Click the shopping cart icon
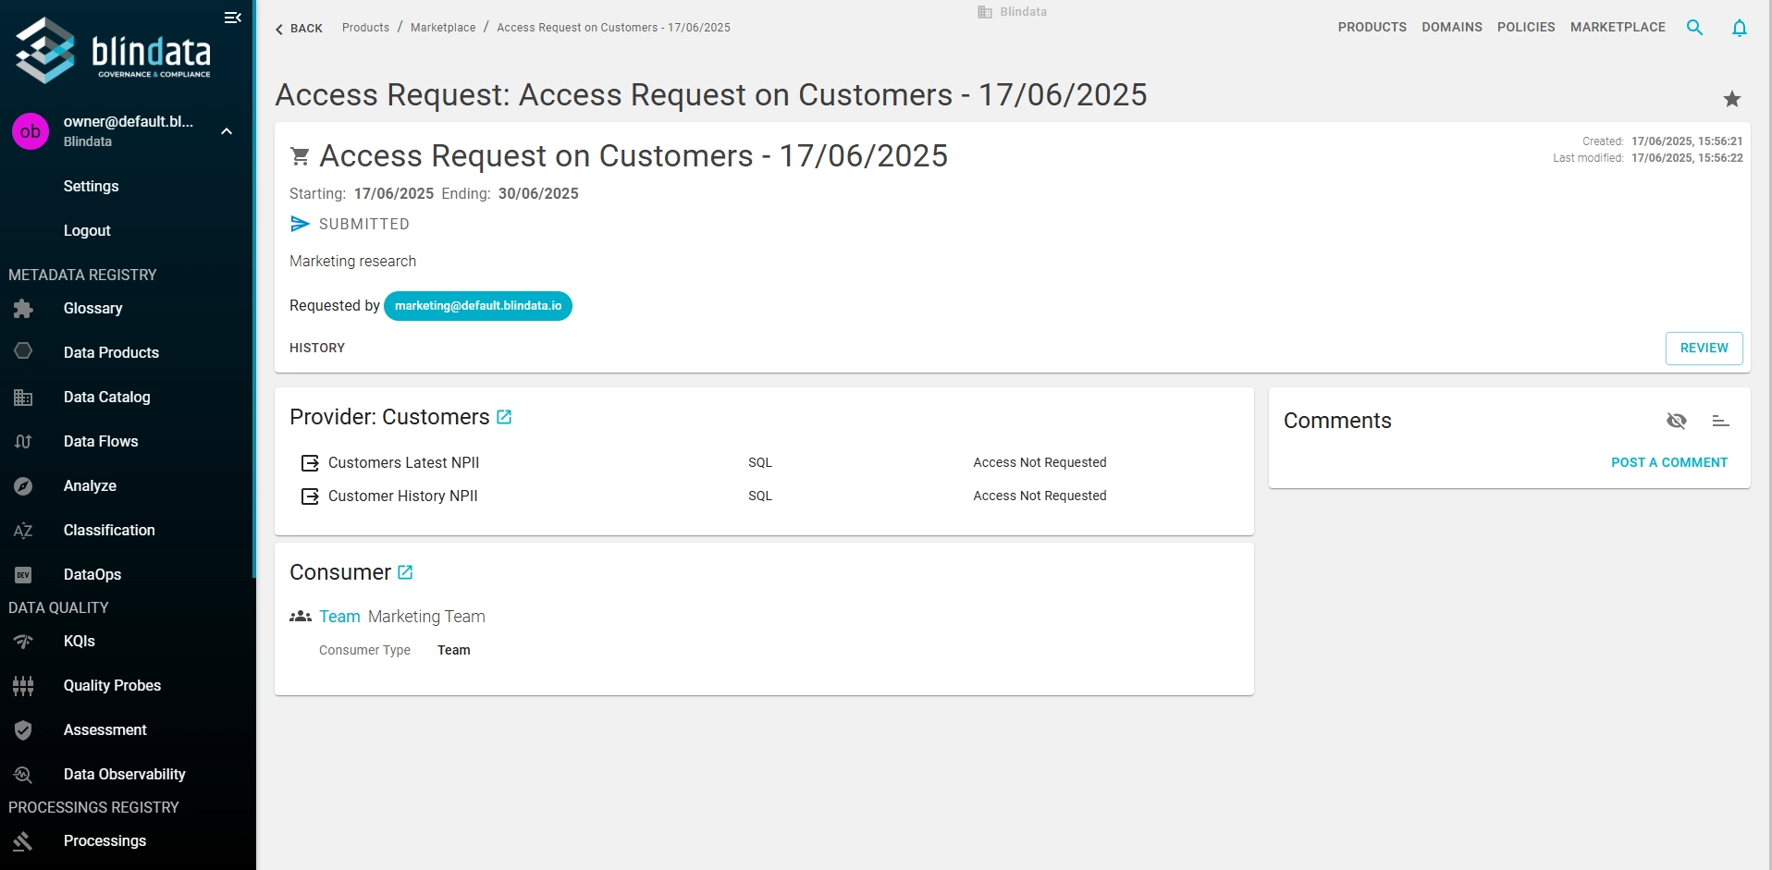 coord(300,156)
